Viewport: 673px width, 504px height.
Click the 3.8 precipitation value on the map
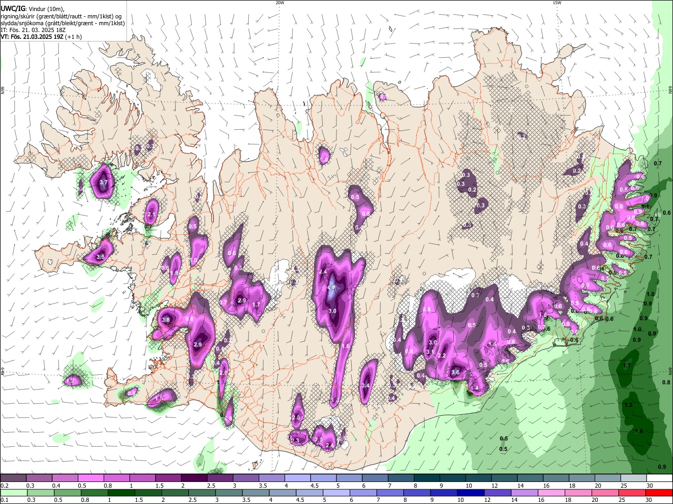coord(166,320)
